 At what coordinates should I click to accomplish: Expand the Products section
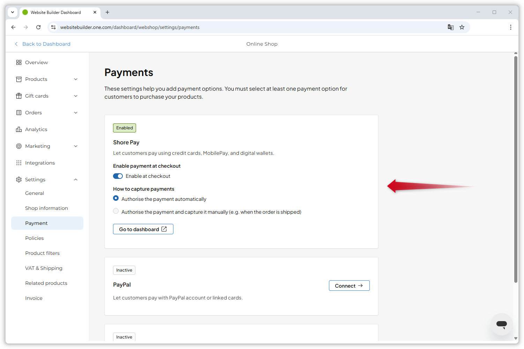click(76, 79)
